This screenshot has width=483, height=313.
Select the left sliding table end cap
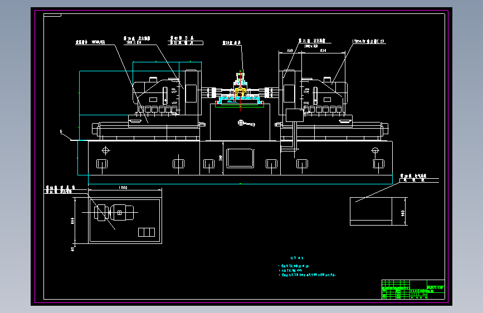tap(95, 129)
